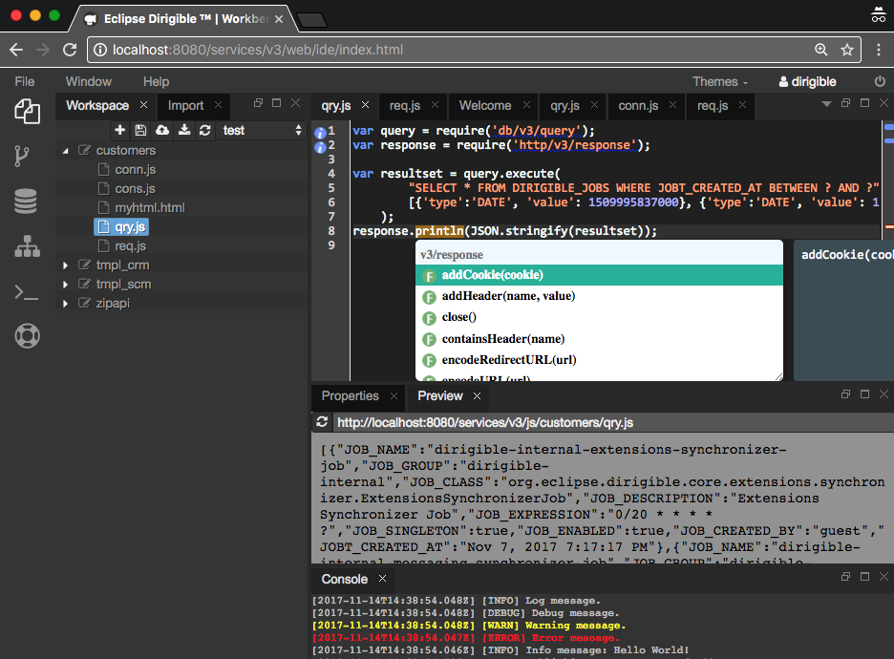This screenshot has height=659, width=894.
Task: Open the Database perspective icon
Action: click(x=26, y=202)
